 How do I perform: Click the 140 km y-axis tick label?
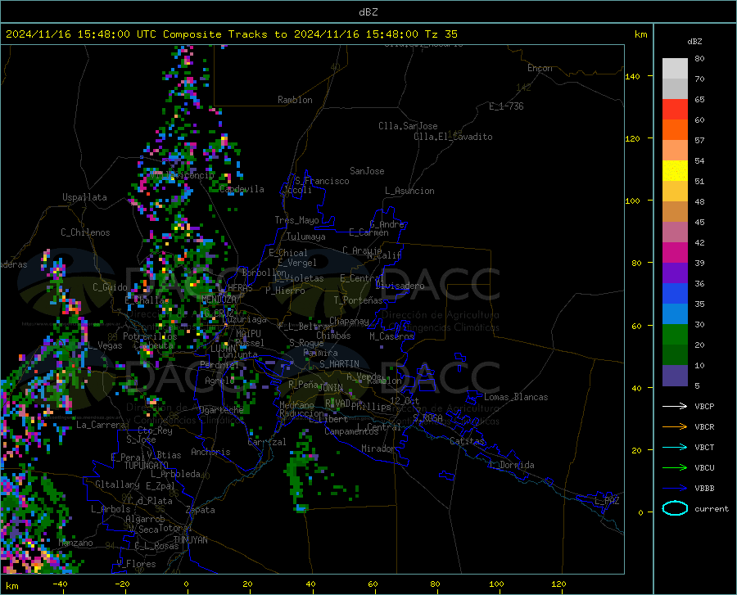pos(632,76)
